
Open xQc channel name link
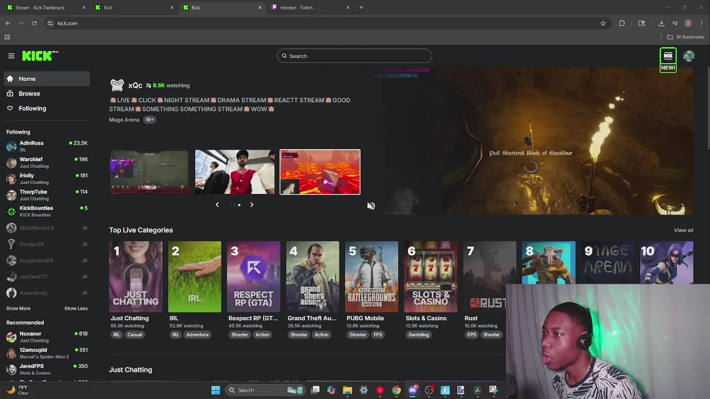point(135,85)
